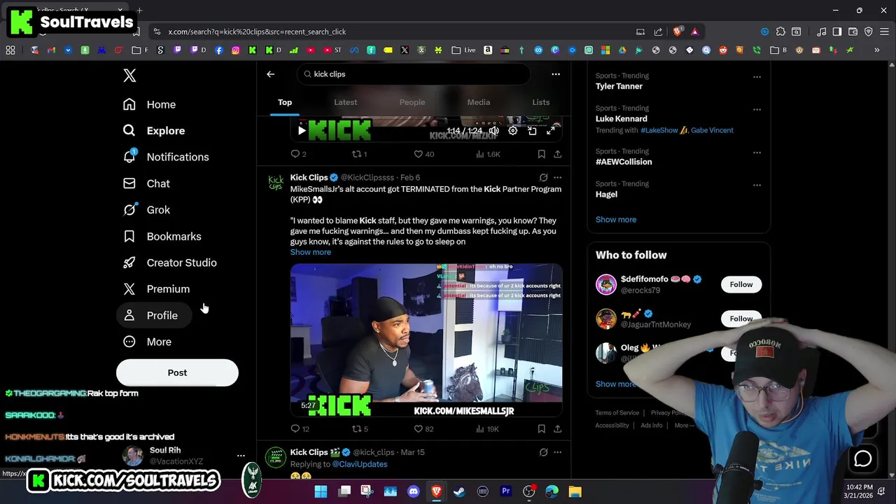Switch to the Latest tab

click(x=345, y=102)
